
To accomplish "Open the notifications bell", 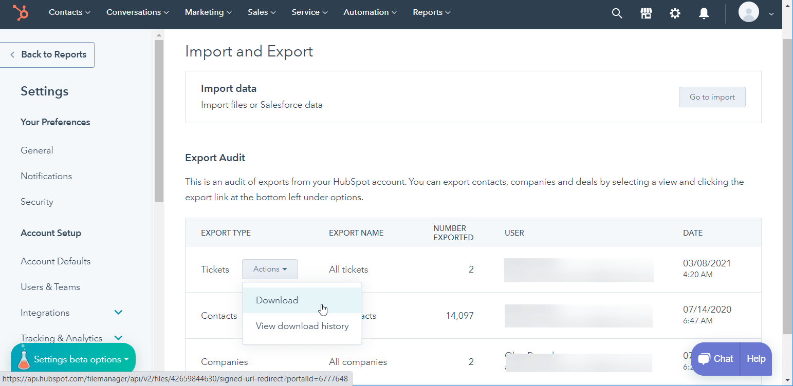I will [704, 13].
